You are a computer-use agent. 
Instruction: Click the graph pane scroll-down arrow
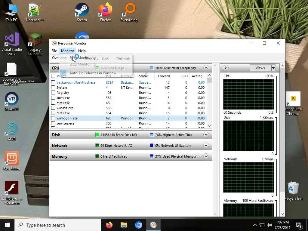pyautogui.click(x=283, y=214)
